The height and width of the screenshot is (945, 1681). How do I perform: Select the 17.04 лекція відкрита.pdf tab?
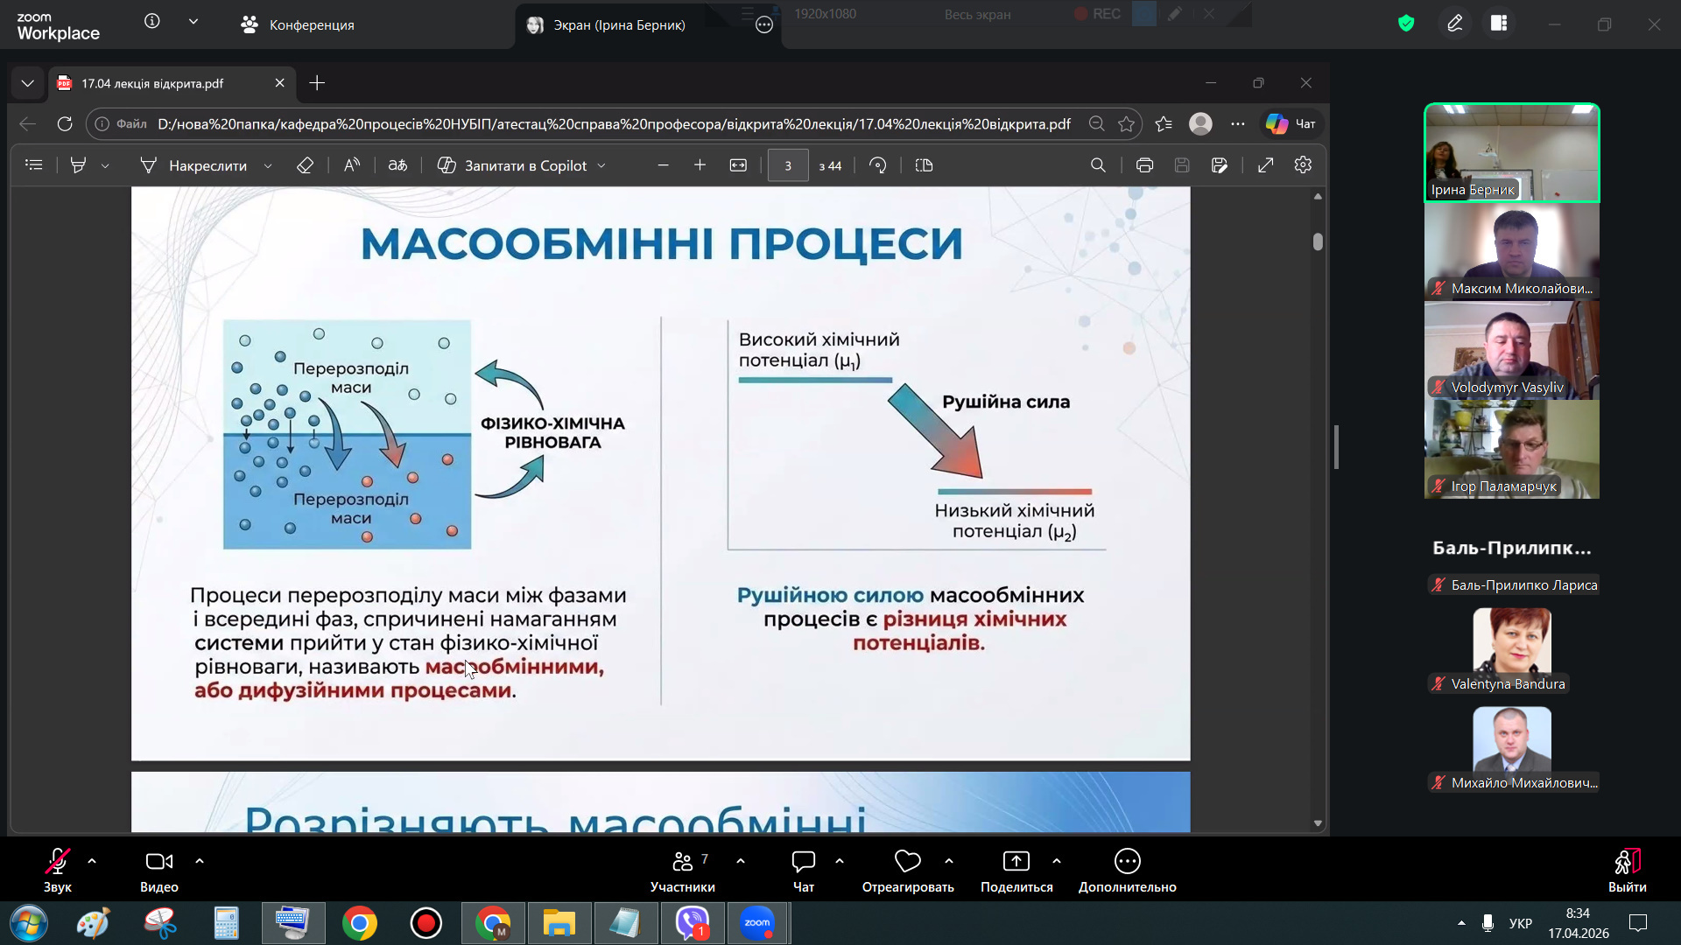click(x=153, y=83)
